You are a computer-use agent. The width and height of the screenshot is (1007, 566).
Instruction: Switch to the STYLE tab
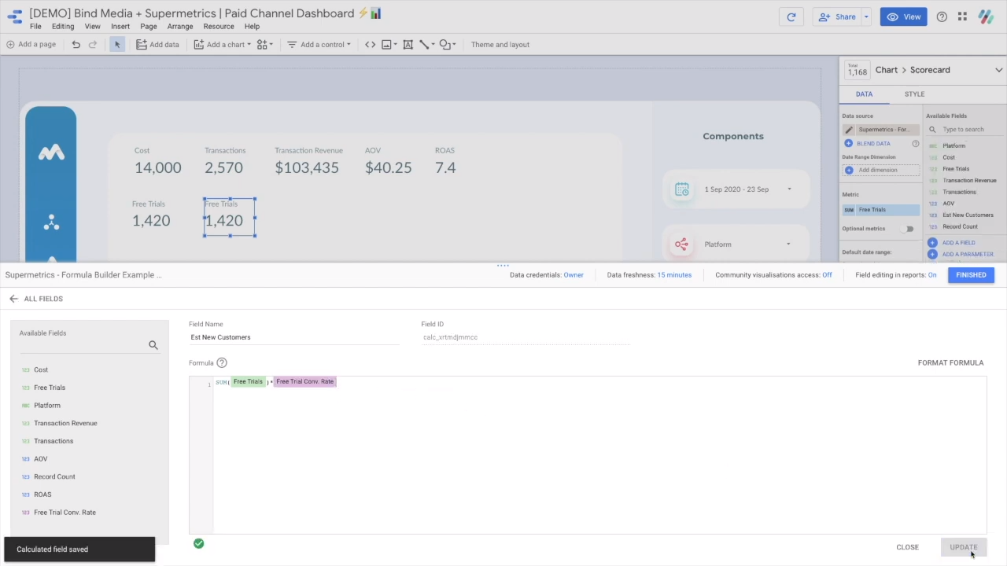(914, 94)
